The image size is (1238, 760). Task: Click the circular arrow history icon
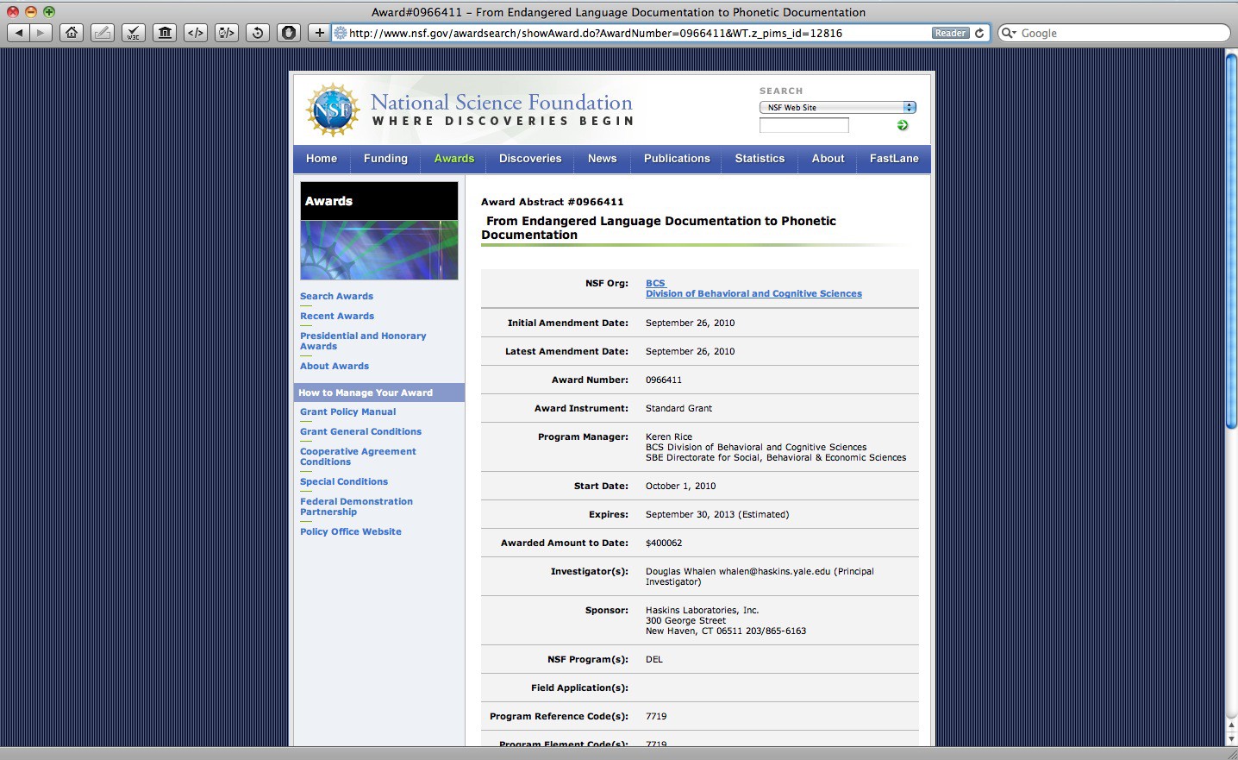click(x=258, y=33)
